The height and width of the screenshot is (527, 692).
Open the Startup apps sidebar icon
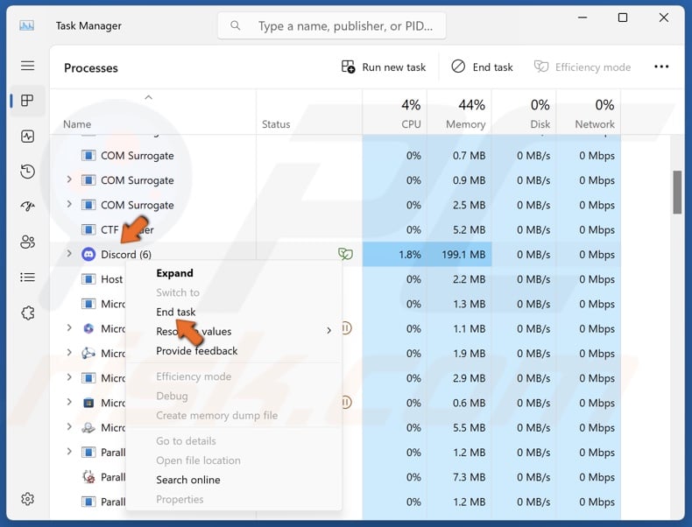tap(27, 207)
